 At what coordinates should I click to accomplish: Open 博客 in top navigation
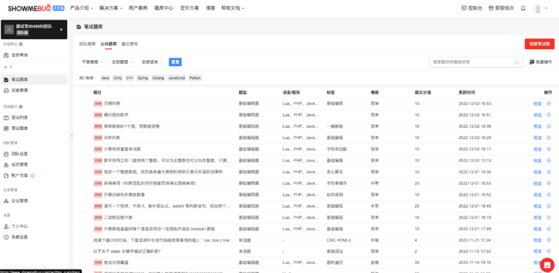[x=211, y=8]
